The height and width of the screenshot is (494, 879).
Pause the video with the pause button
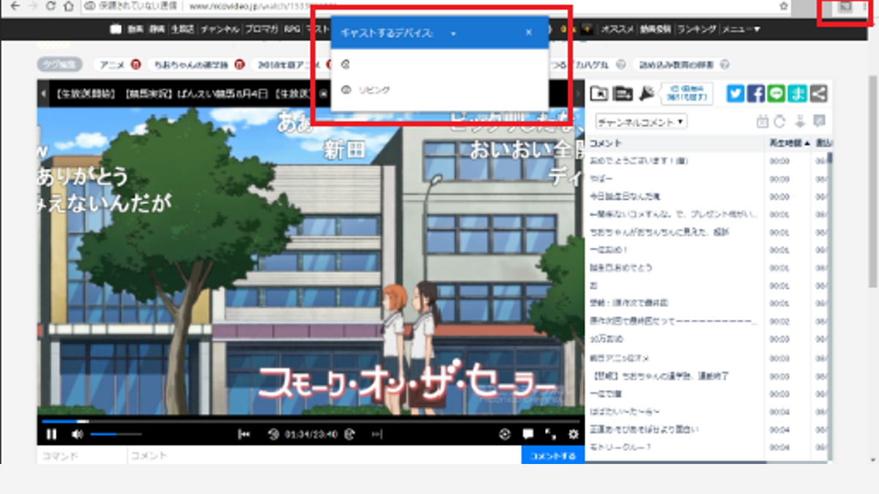click(51, 434)
